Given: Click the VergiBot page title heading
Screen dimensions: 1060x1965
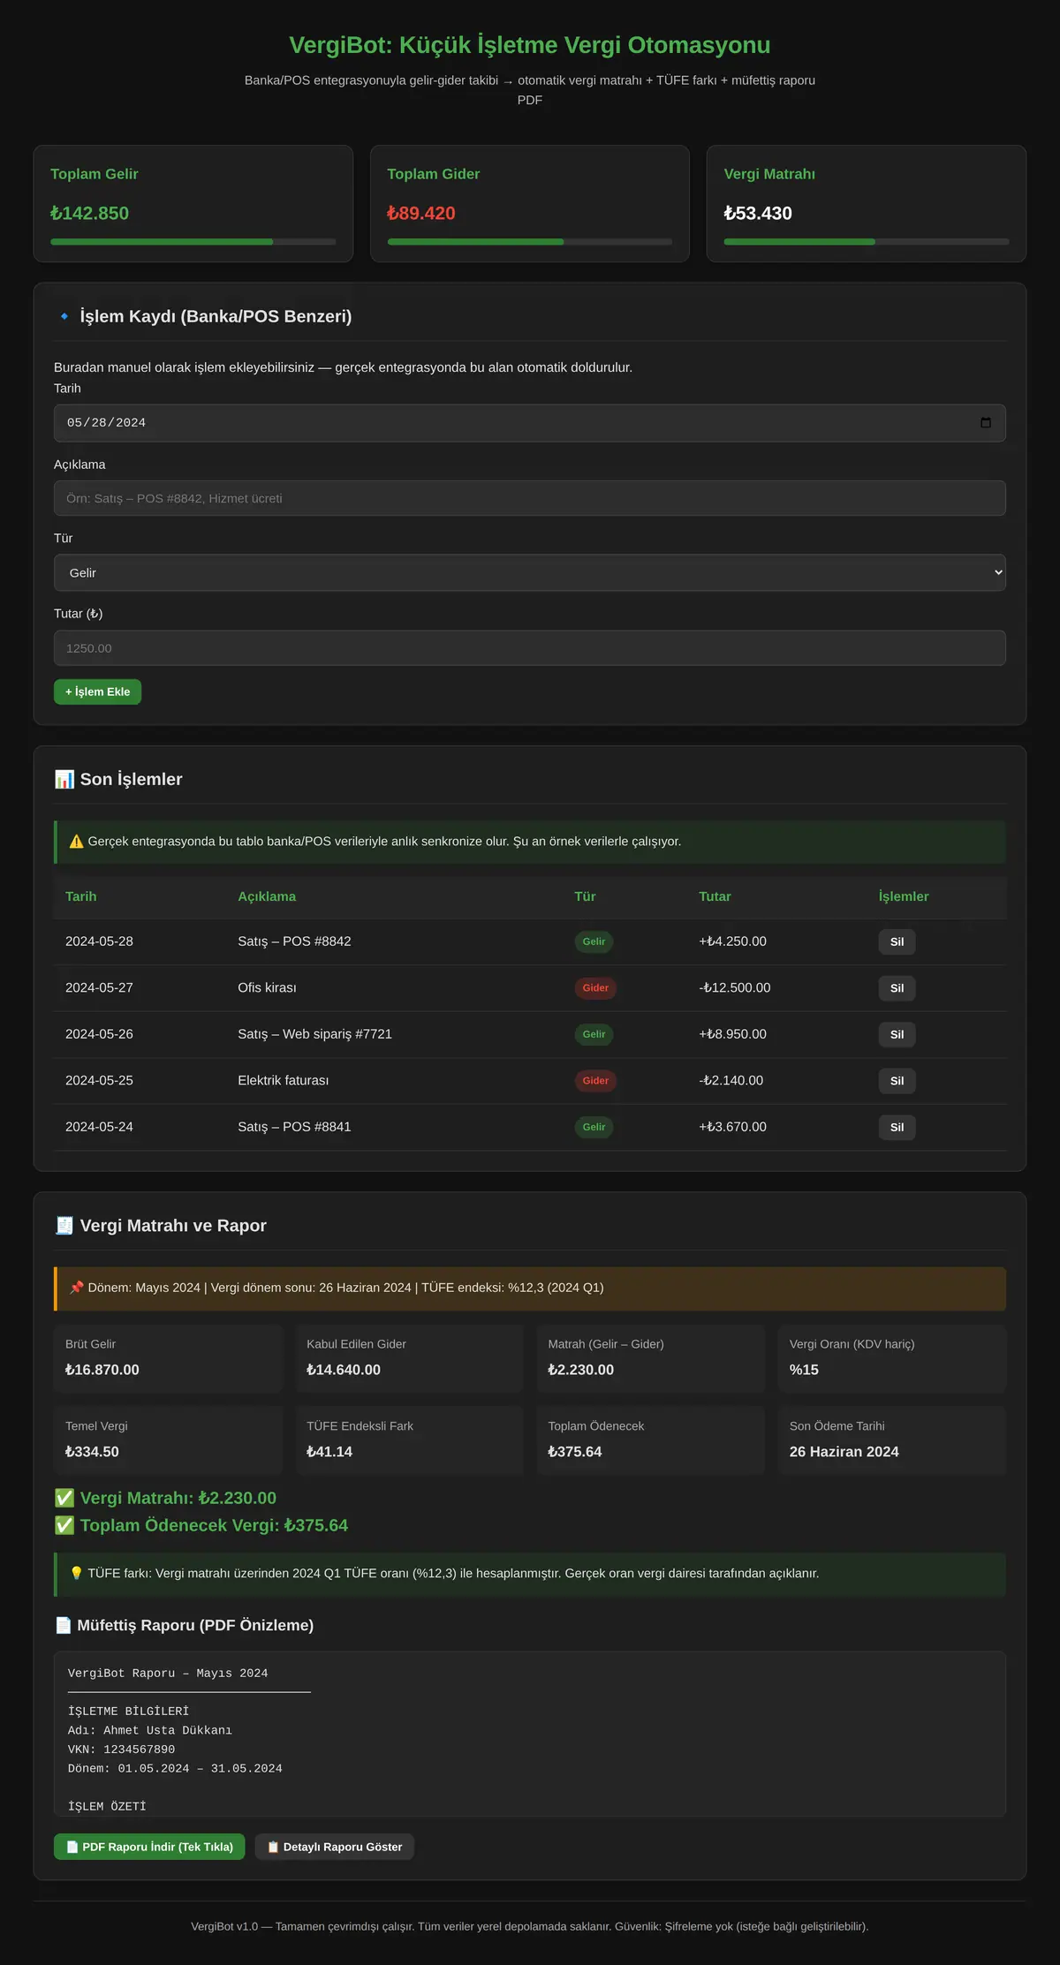Looking at the screenshot, I should [x=530, y=45].
